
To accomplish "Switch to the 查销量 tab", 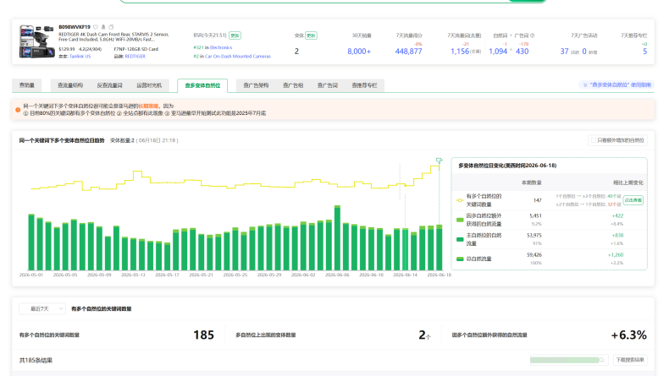I will (27, 85).
